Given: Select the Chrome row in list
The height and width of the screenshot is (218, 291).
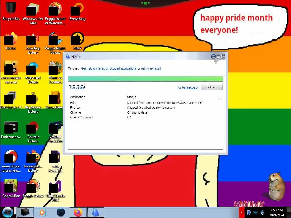Looking at the screenshot, I should [145, 112].
